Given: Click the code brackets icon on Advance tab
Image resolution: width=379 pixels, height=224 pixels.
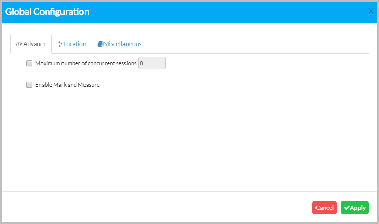Looking at the screenshot, I should coord(18,44).
